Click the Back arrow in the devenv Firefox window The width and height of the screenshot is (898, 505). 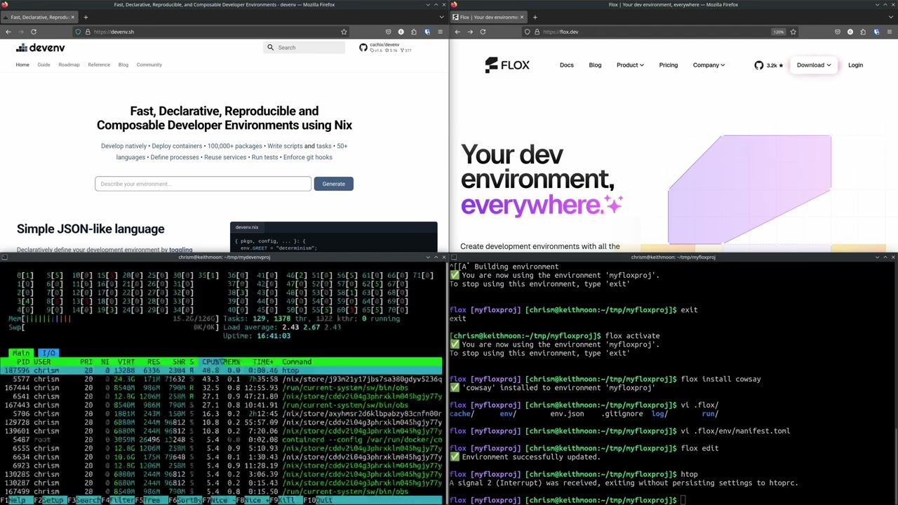tap(8, 32)
